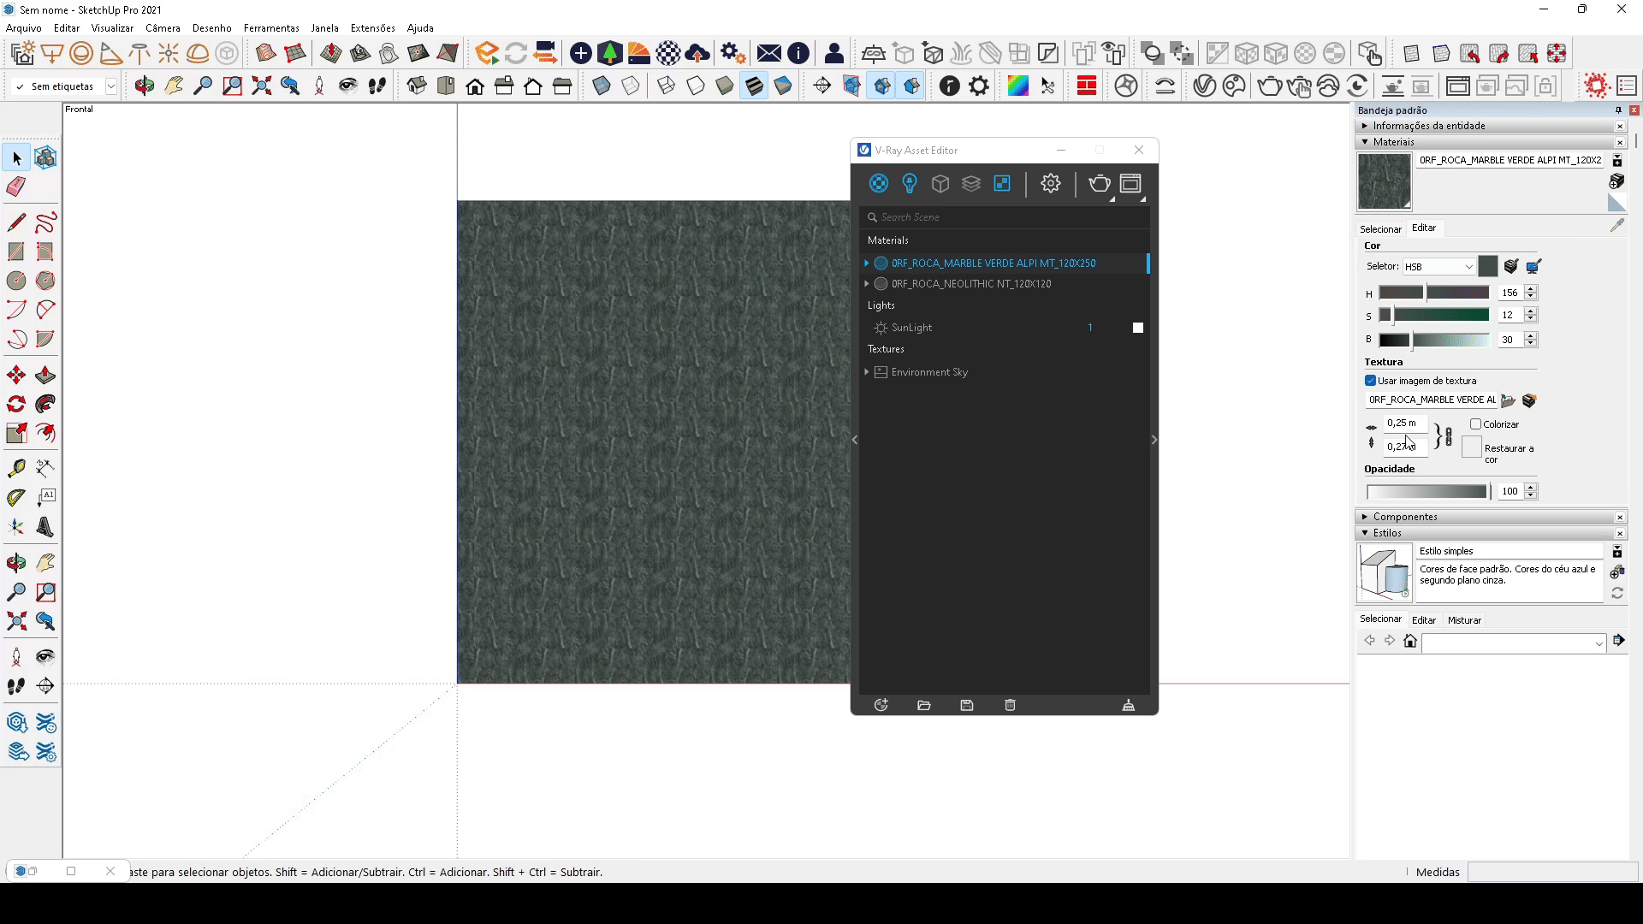The height and width of the screenshot is (924, 1643).
Task: Open the Extensões menu
Action: [372, 27]
